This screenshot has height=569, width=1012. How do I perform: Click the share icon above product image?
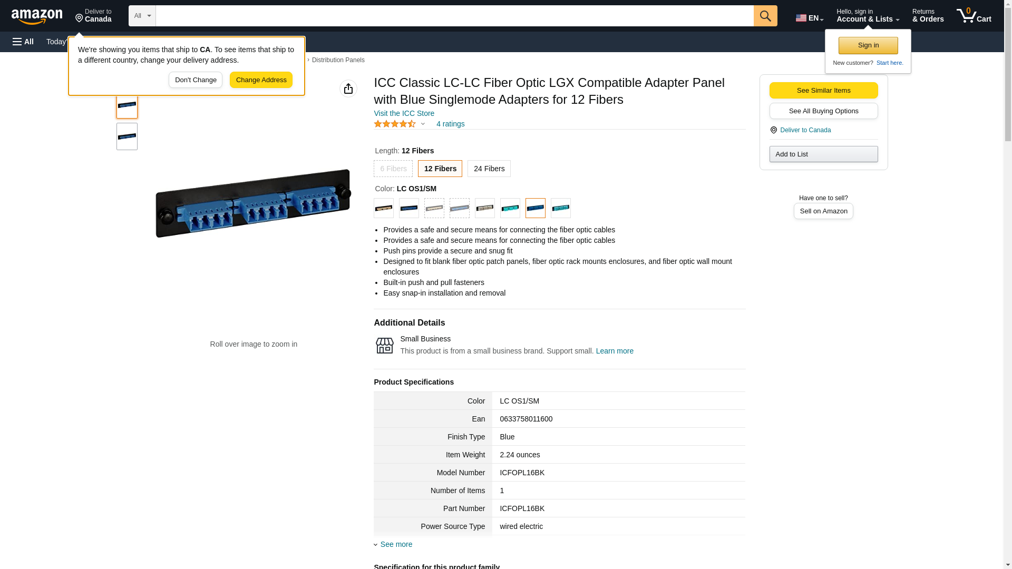pyautogui.click(x=348, y=89)
